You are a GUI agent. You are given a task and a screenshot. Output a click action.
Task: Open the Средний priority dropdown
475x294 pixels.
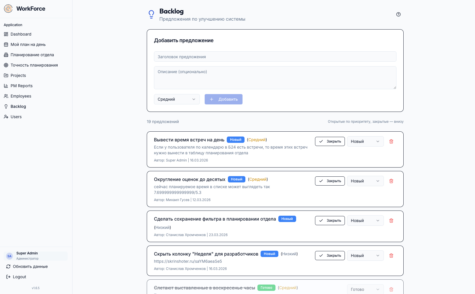[x=177, y=99]
